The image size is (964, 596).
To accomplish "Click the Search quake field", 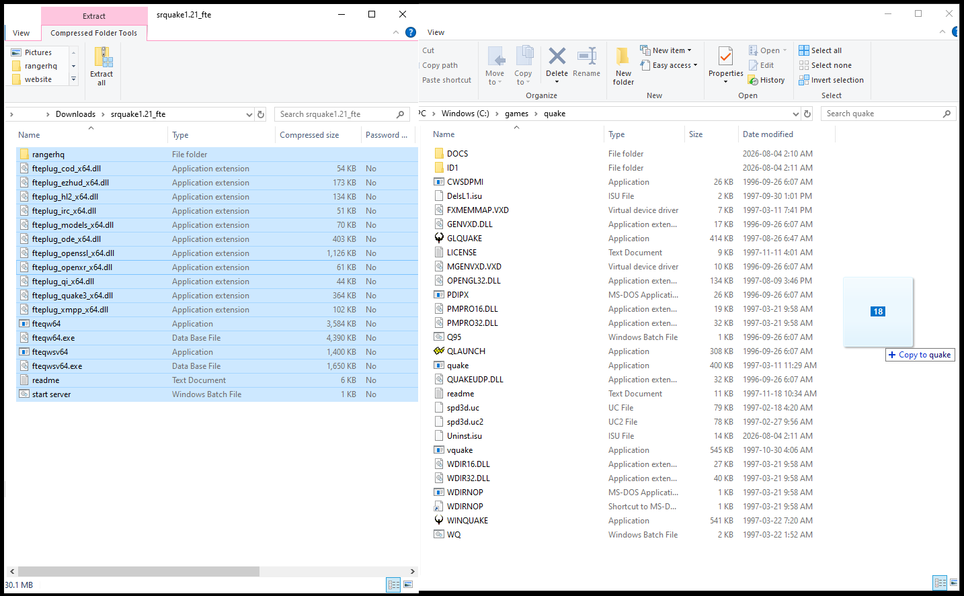I will 888,114.
